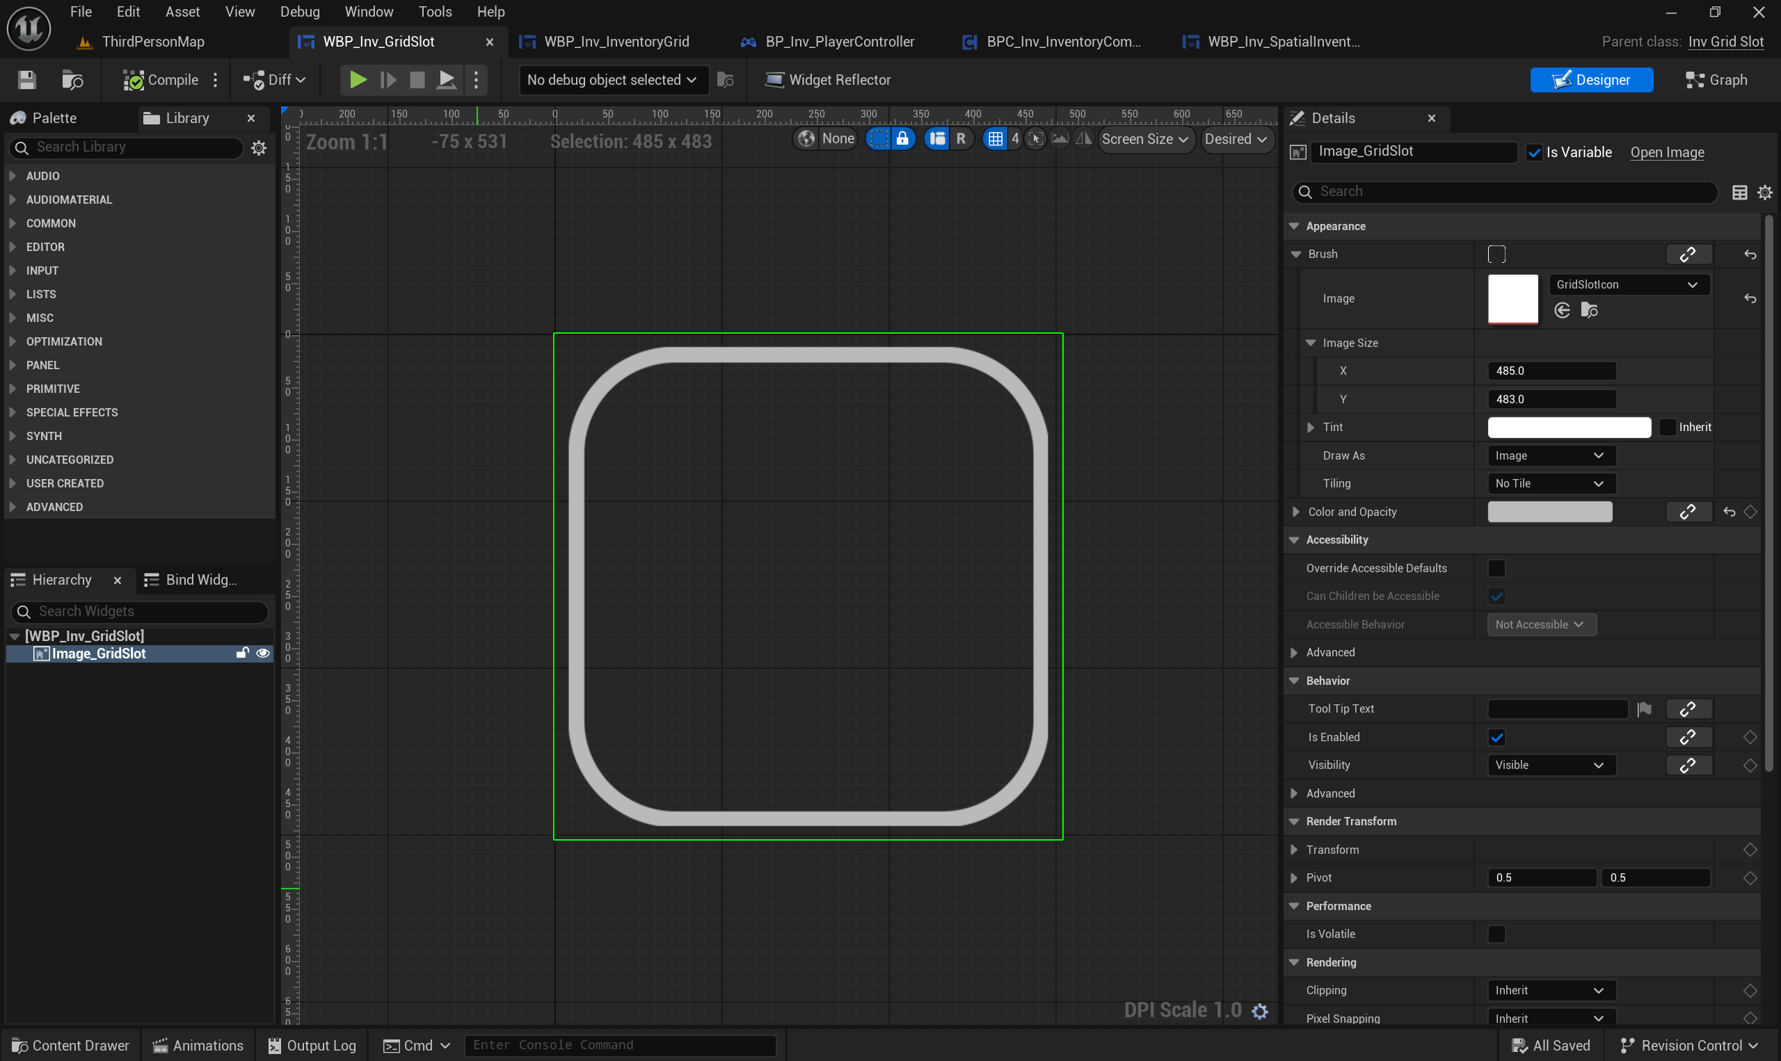Switch to Graph mode
Image resolution: width=1781 pixels, height=1061 pixels.
click(1716, 80)
